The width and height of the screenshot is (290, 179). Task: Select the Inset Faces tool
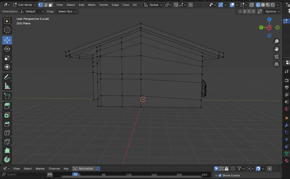click(x=7, y=115)
